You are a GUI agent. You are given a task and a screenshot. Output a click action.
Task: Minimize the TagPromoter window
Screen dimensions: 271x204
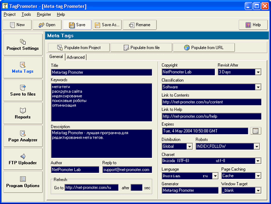coord(248,6)
